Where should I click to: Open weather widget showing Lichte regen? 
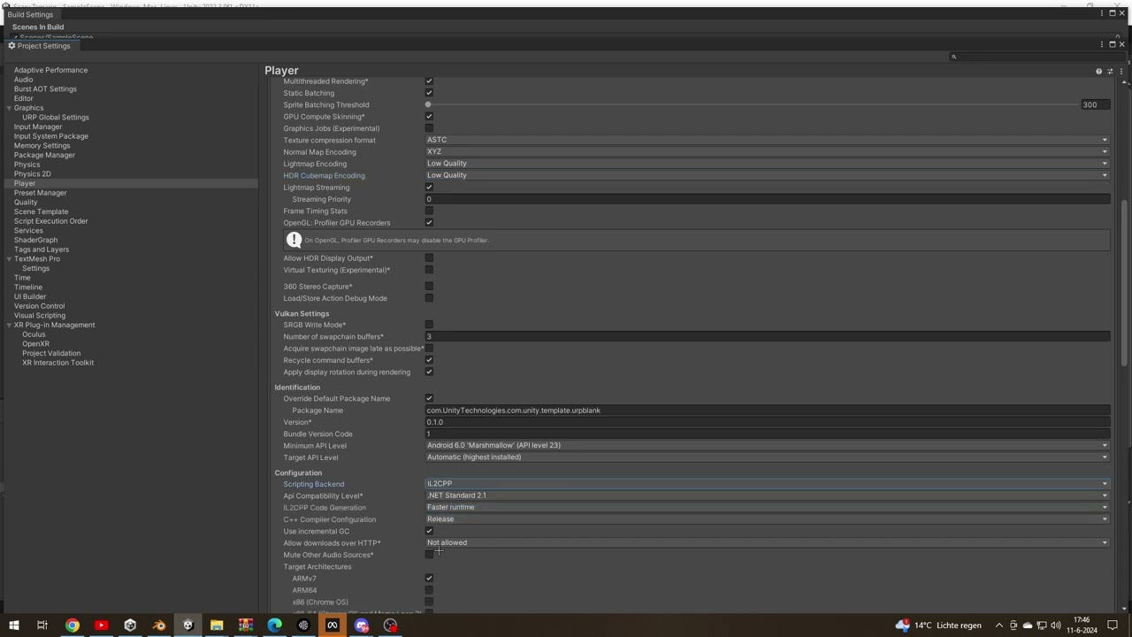pyautogui.click(x=938, y=625)
